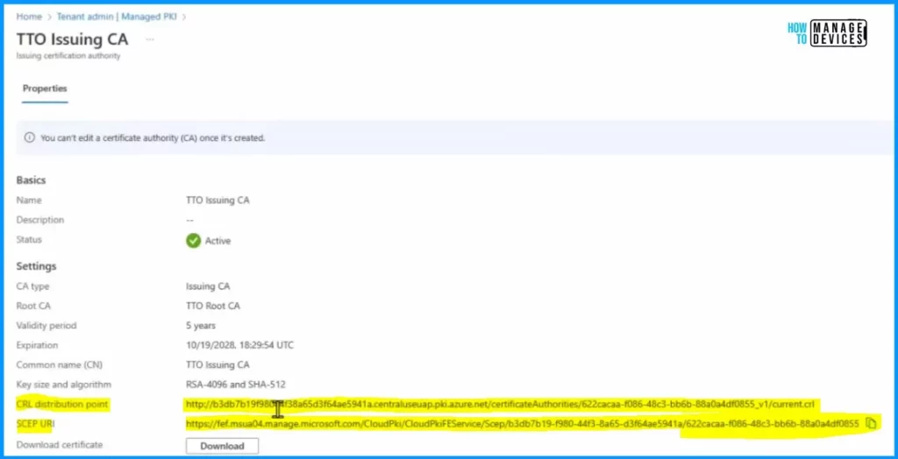Click the 'CA type' label
Viewport: 898px width, 459px height.
click(32, 286)
